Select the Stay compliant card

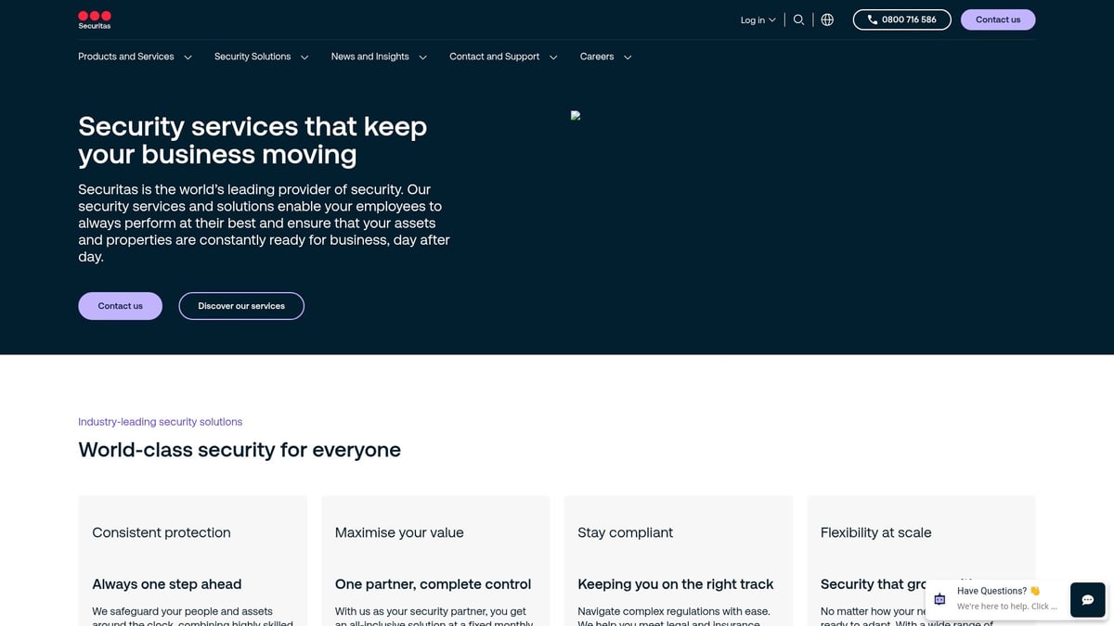pyautogui.click(x=678, y=556)
